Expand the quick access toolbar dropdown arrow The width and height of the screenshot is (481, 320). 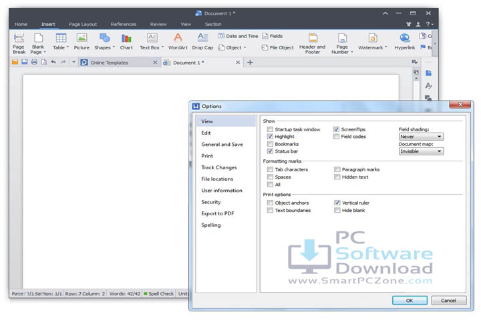tap(73, 62)
